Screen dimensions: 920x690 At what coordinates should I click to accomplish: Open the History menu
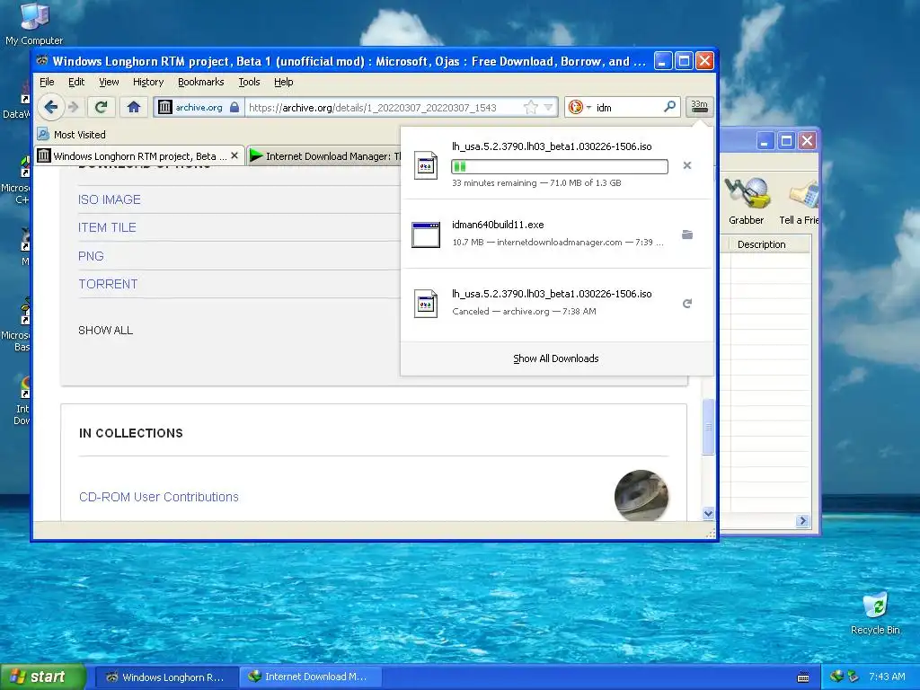[148, 82]
